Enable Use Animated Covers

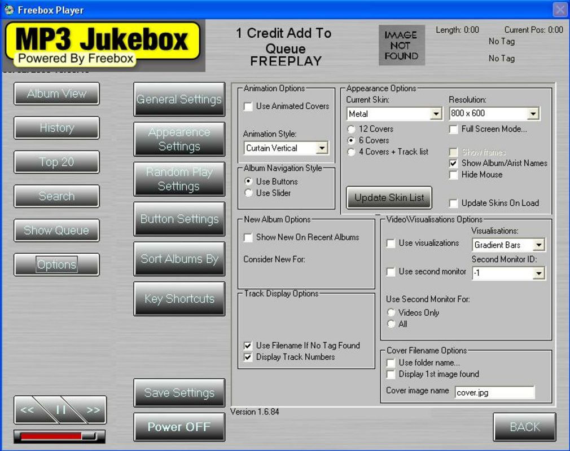[x=248, y=106]
